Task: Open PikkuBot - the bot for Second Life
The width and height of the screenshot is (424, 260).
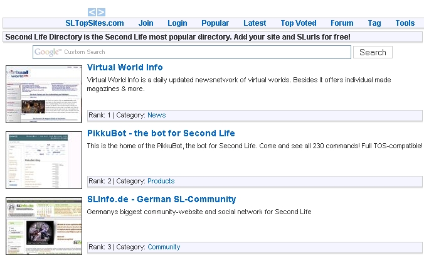Action: 161,133
